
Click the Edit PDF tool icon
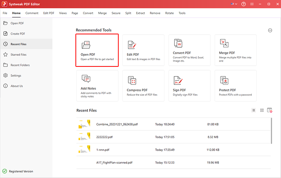[x=132, y=45]
